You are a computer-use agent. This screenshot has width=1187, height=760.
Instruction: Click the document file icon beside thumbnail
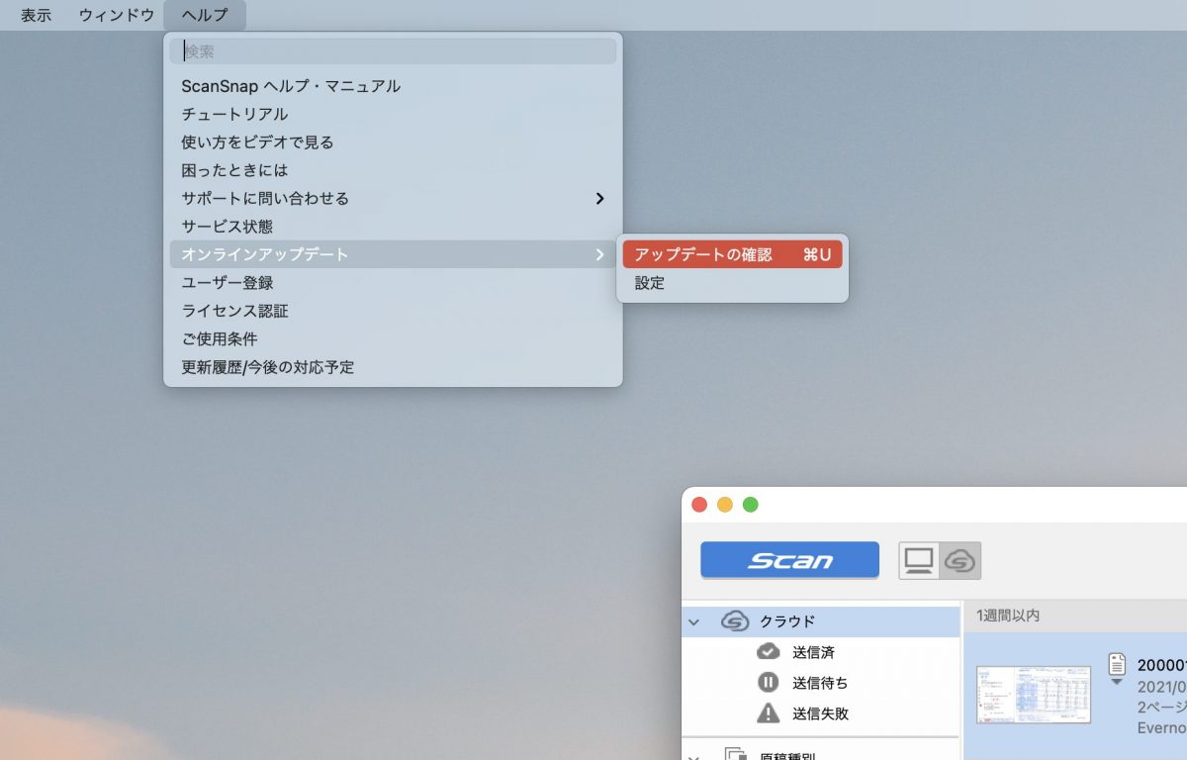point(1117,663)
